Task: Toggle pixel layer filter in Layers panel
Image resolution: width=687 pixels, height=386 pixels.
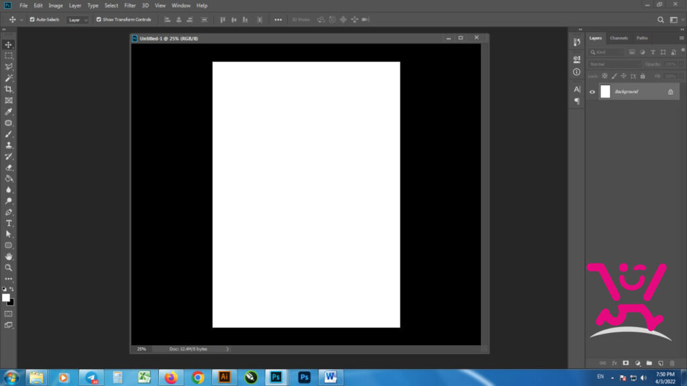Action: (632, 52)
